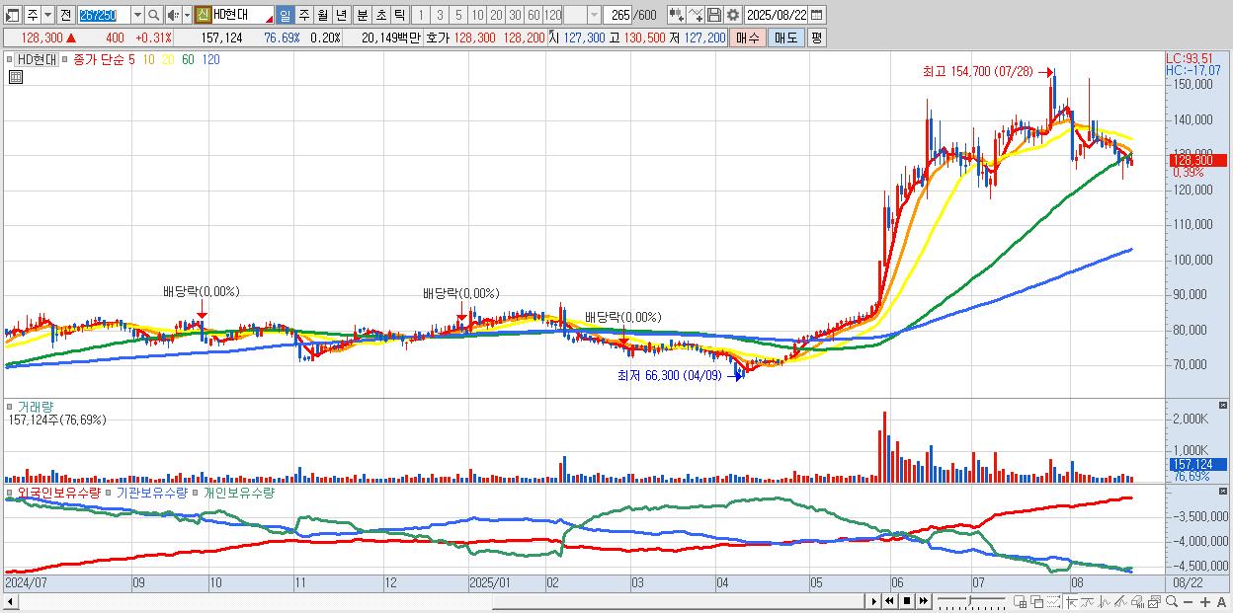
Task: Click the save floppy disk icon
Action: tap(714, 15)
